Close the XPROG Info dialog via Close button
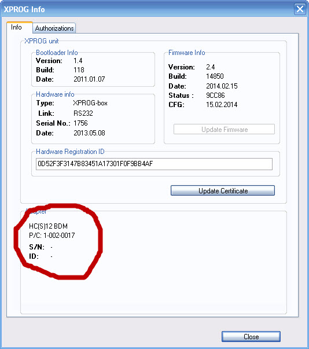309x349 pixels. pos(251,336)
